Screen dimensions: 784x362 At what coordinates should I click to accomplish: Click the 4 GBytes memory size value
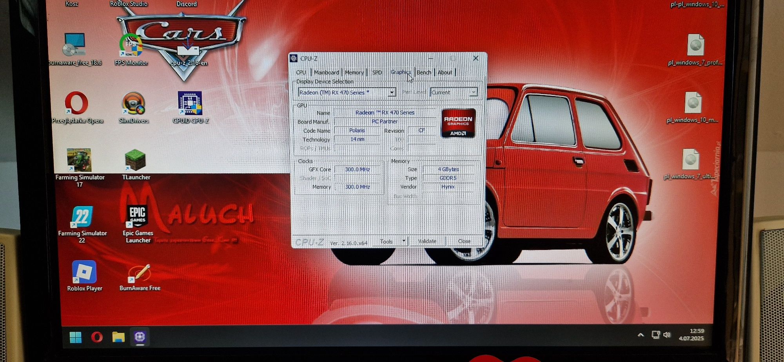(x=448, y=169)
